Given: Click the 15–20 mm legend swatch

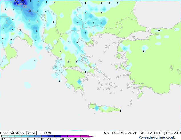Looking at the screenshot, I should click(x=45, y=136).
